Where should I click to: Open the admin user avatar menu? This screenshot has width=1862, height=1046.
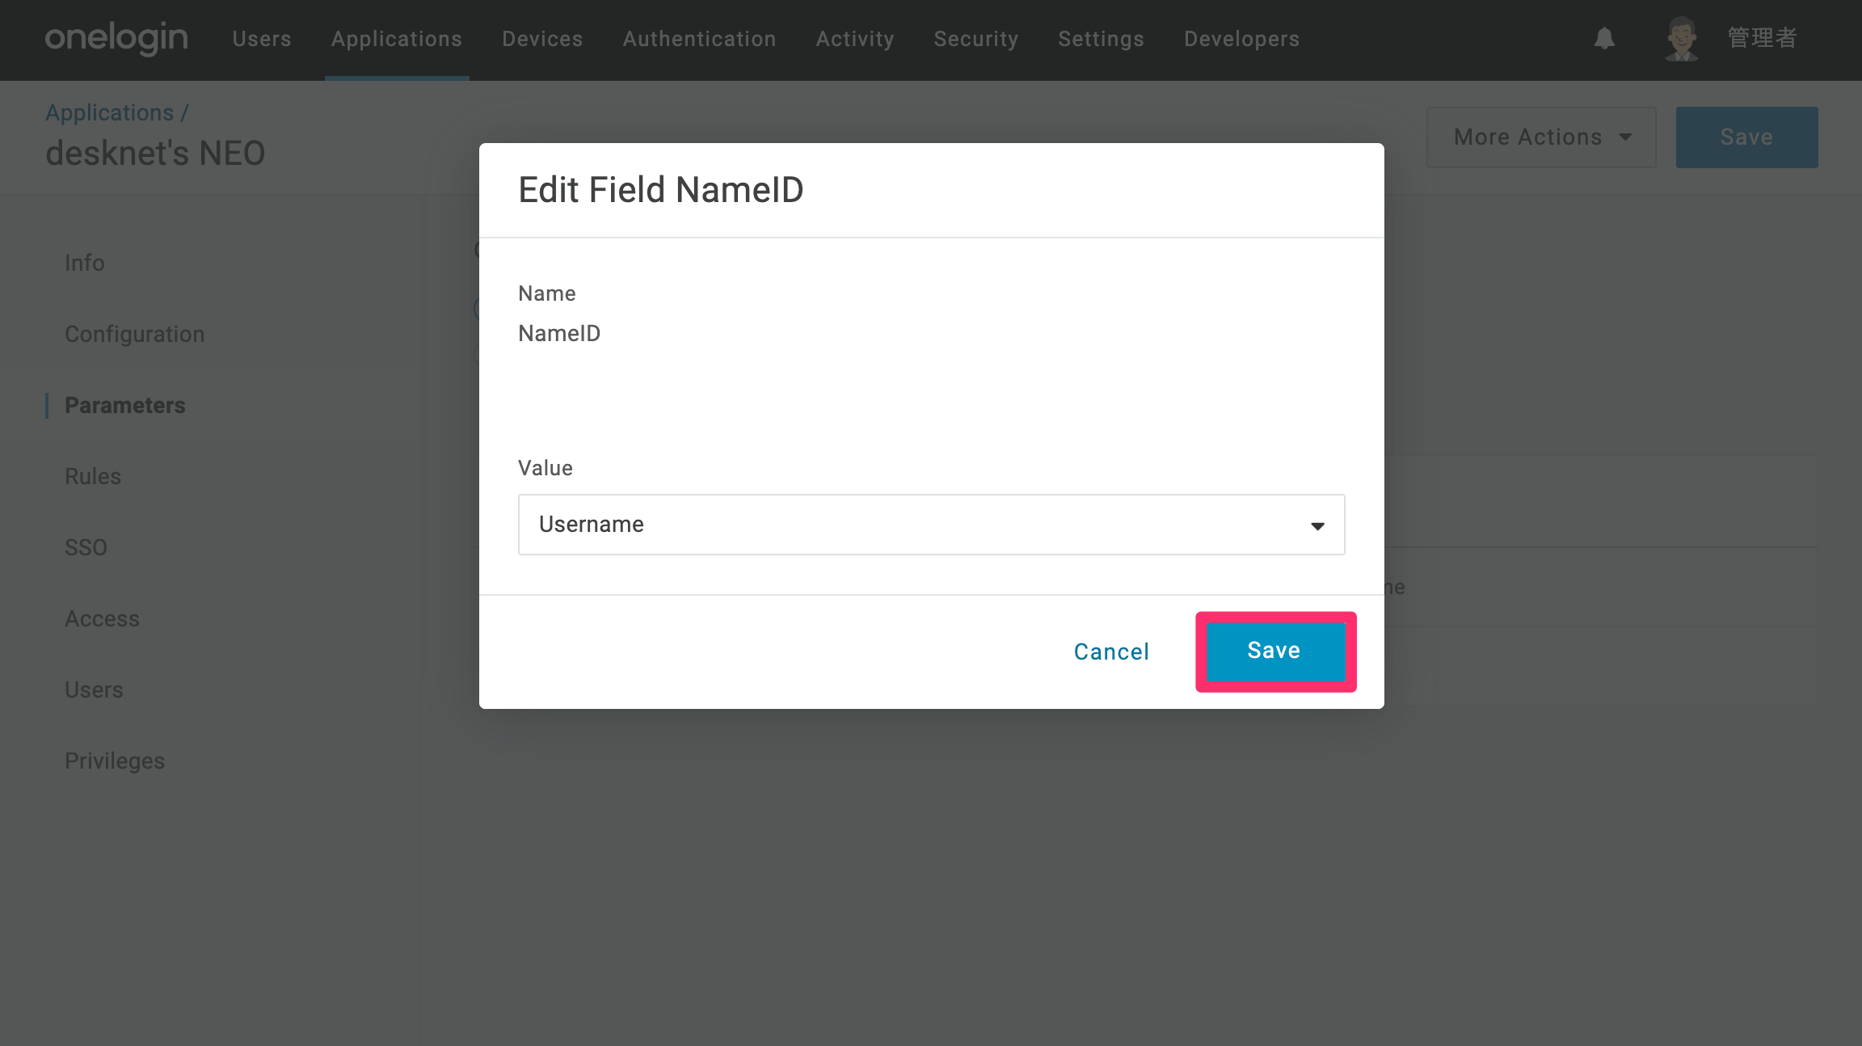click(x=1682, y=39)
